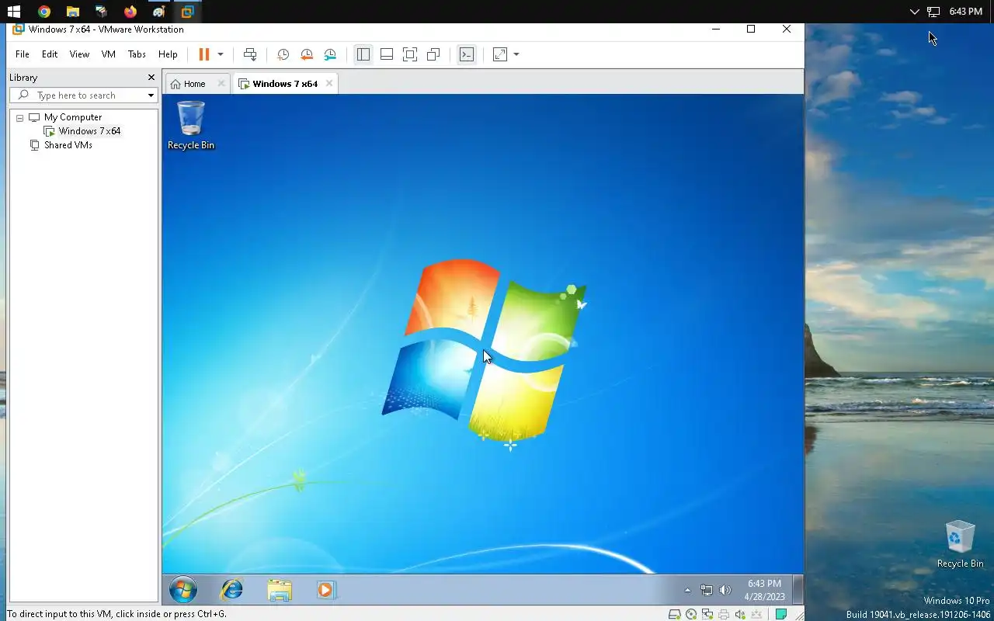
Task: Open the guest Recycle Bin icon
Action: click(x=191, y=126)
